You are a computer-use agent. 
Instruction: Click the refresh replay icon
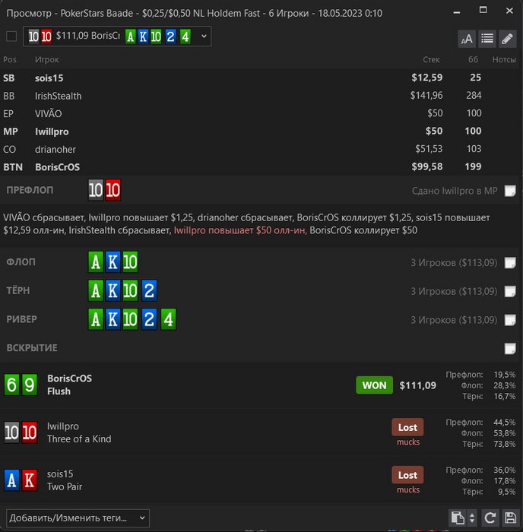490,518
